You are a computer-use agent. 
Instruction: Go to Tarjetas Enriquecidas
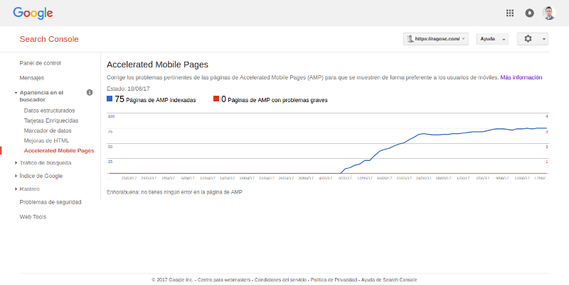(51, 121)
